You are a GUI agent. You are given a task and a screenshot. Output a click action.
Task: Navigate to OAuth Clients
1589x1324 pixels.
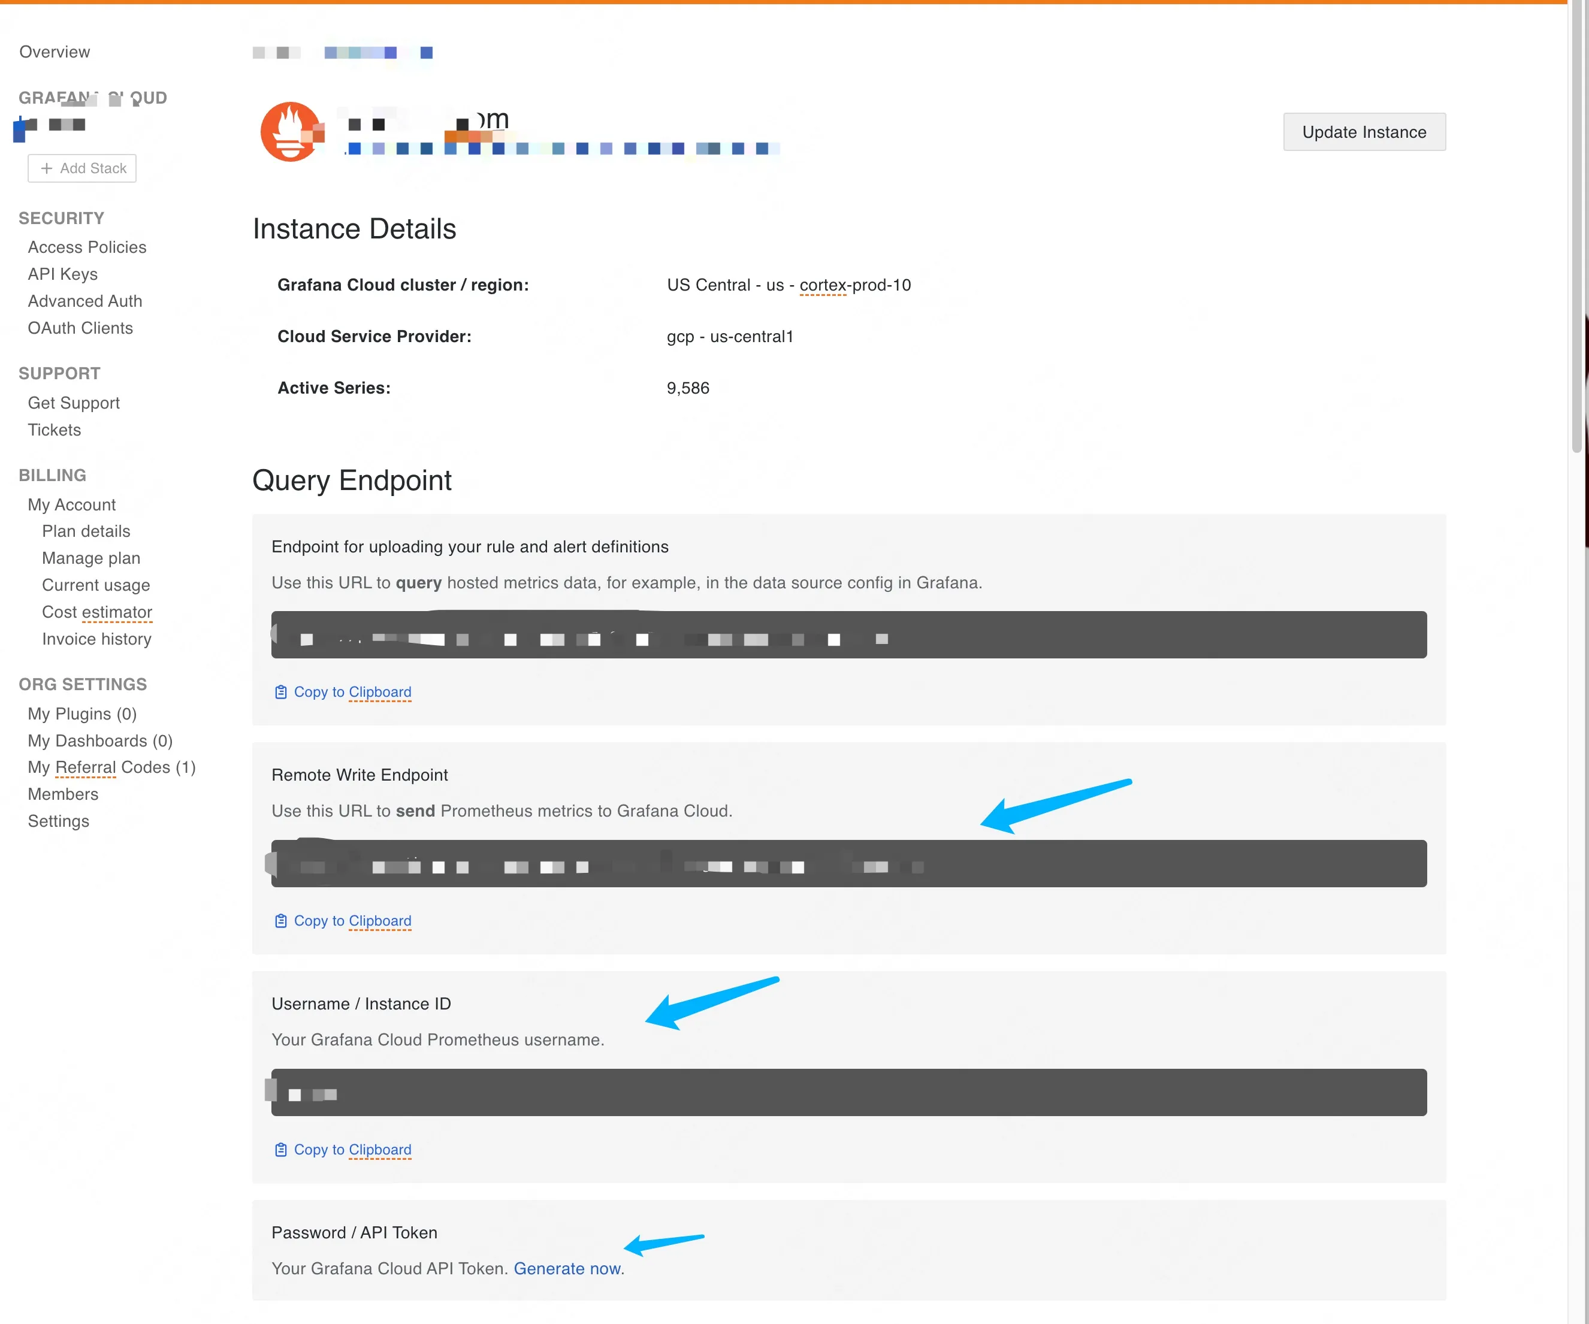[80, 328]
